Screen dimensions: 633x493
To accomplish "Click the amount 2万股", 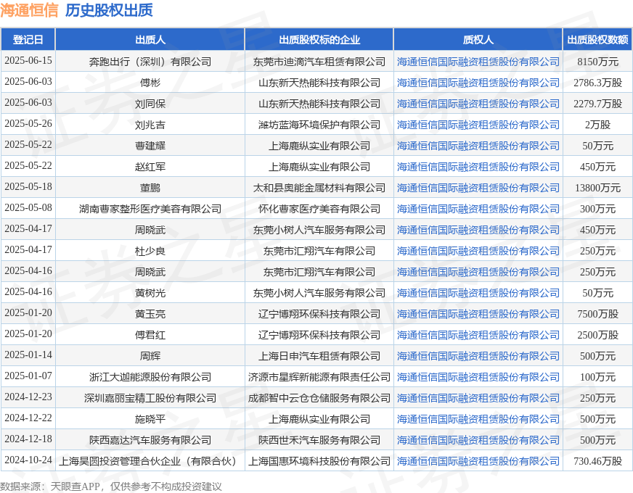I will 597,125.
